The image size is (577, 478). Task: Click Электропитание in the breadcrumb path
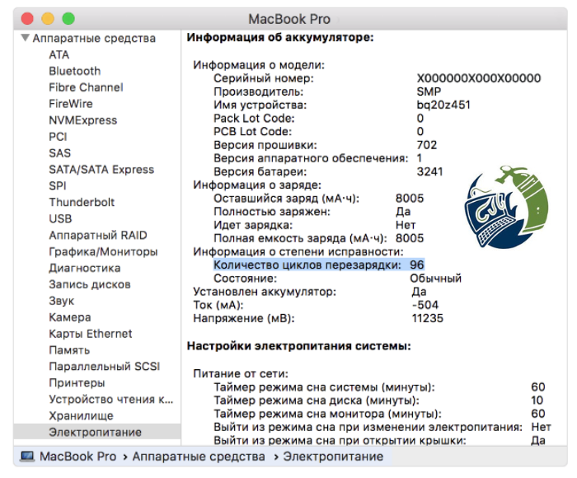pyautogui.click(x=333, y=457)
